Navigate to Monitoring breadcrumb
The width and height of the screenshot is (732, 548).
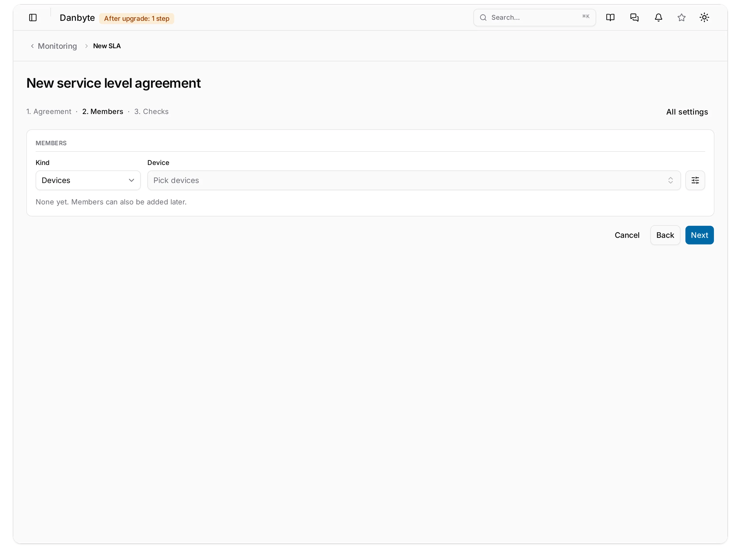coord(57,46)
